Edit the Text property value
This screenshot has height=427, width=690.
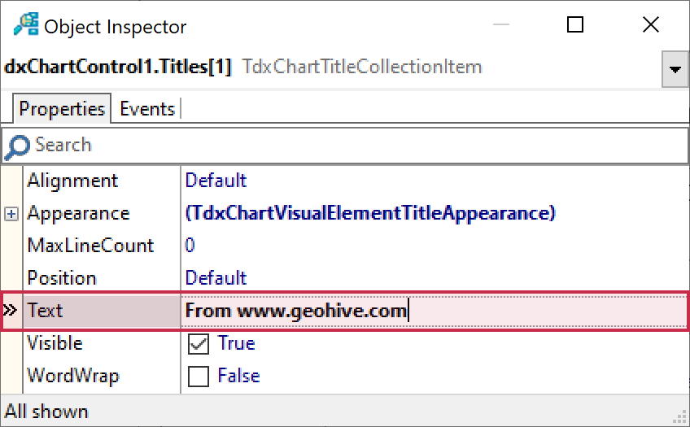[431, 311]
